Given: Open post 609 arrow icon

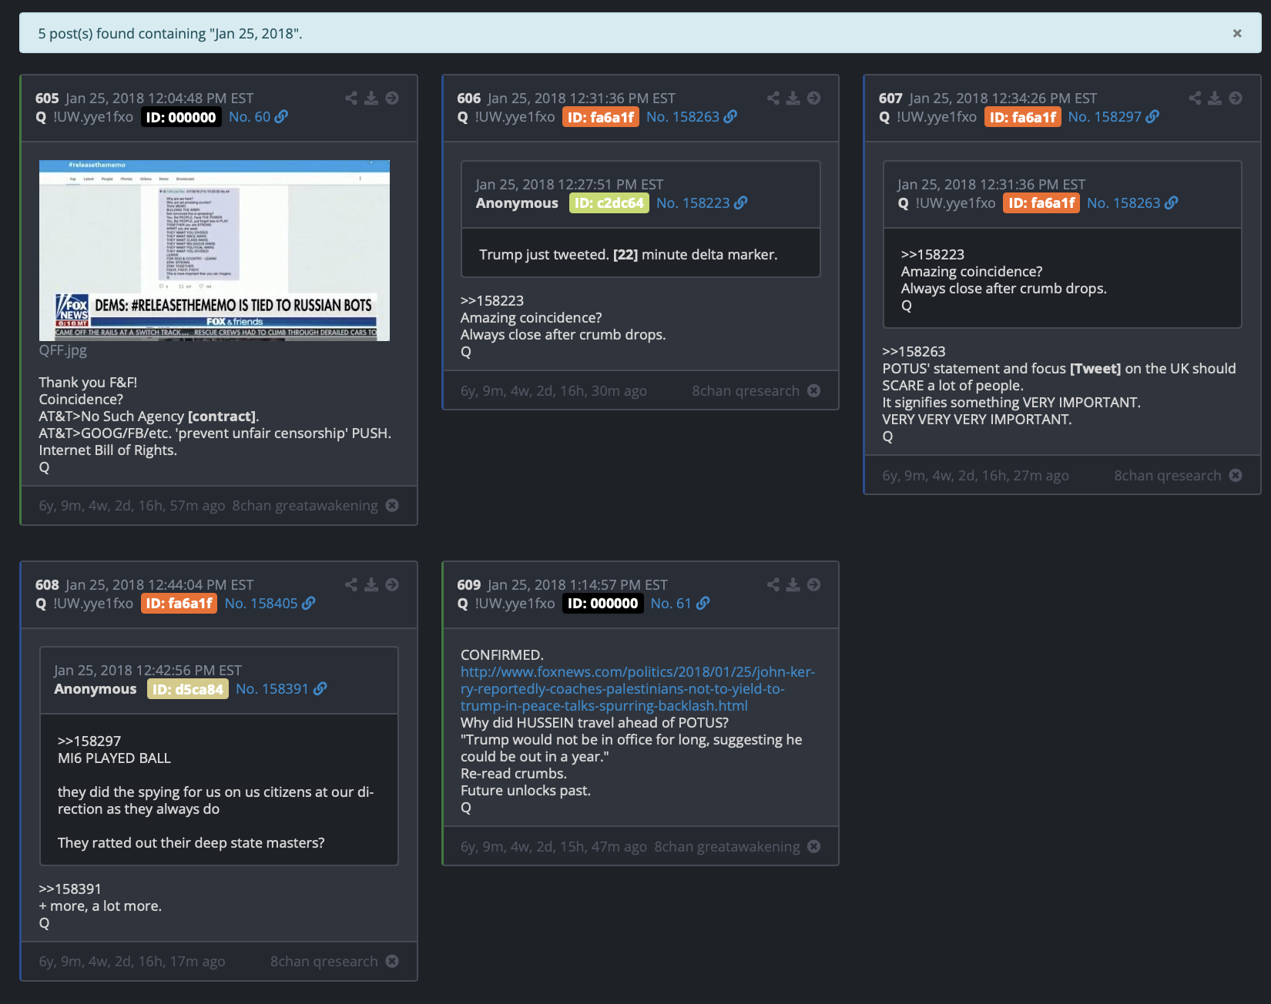Looking at the screenshot, I should [x=814, y=584].
